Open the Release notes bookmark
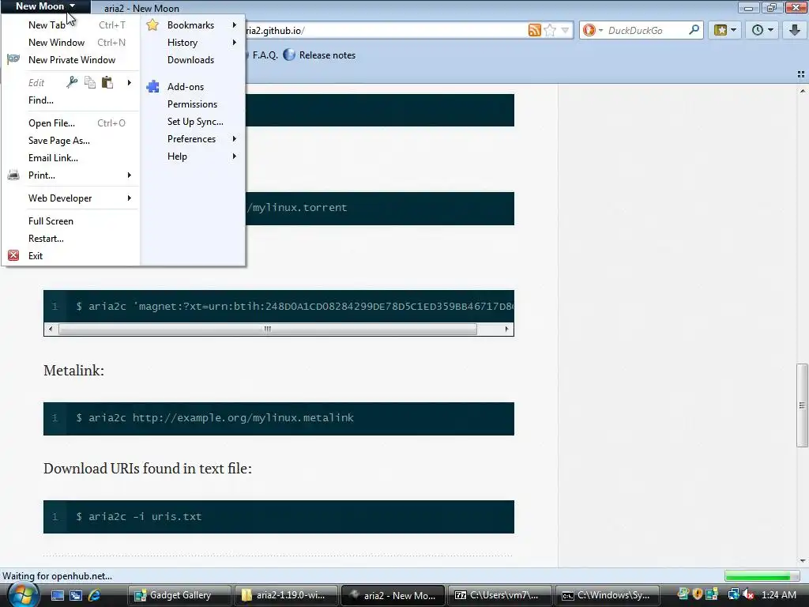Image resolution: width=809 pixels, height=607 pixels. 320,55
